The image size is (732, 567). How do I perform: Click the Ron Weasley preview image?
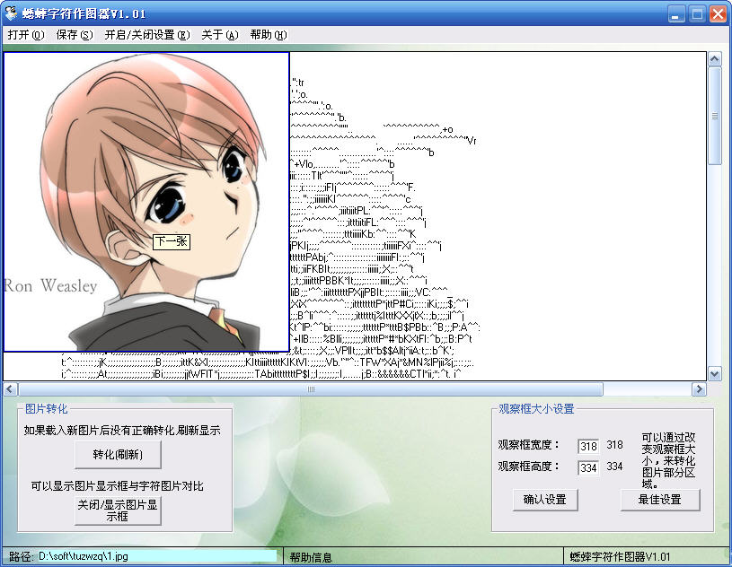[146, 202]
